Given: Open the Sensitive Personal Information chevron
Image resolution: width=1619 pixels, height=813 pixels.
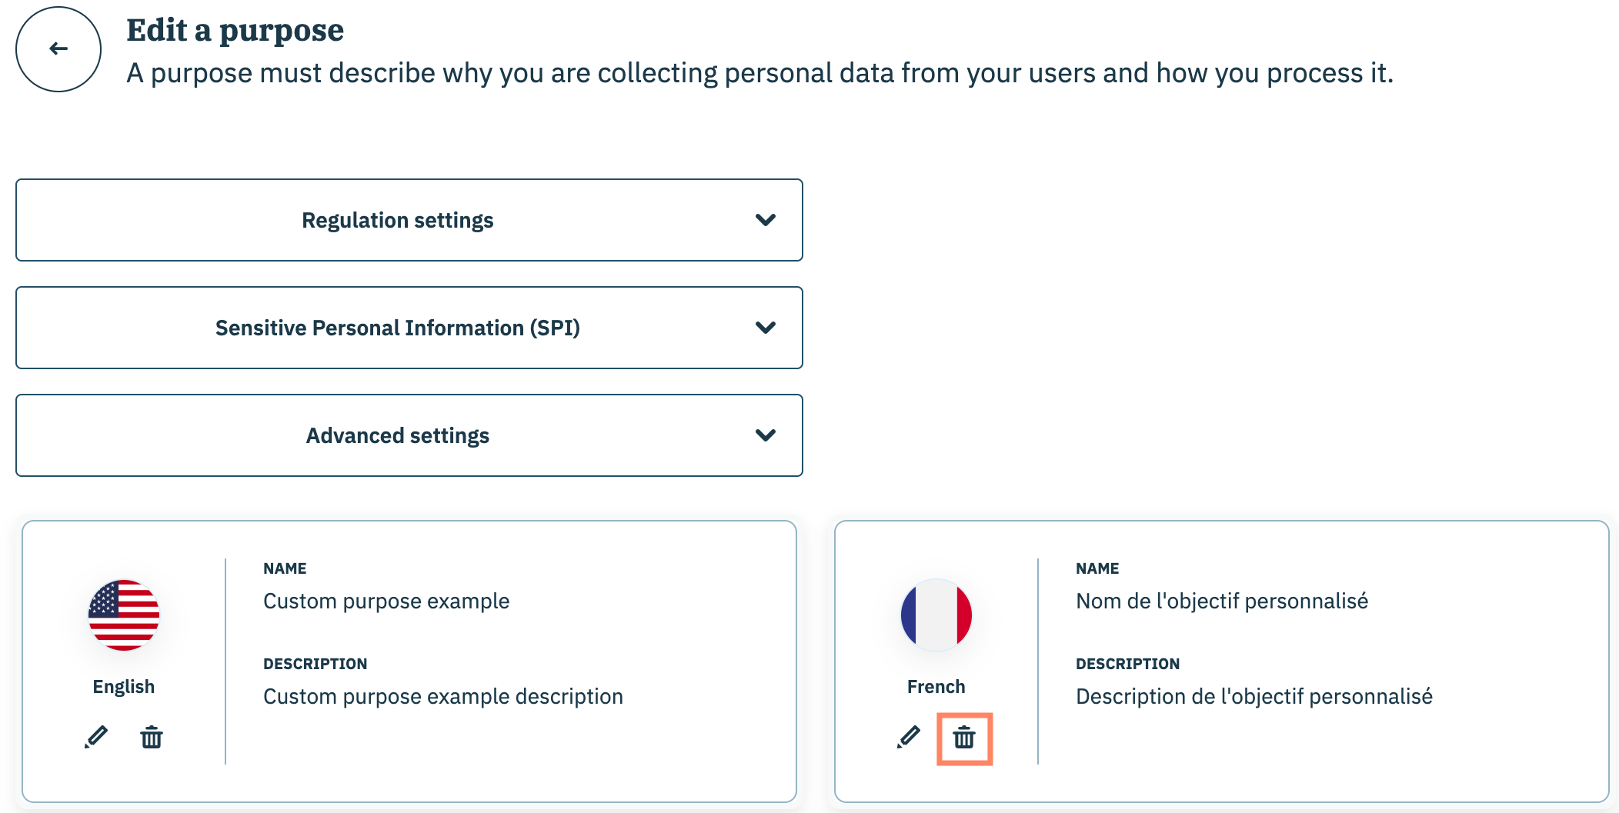Looking at the screenshot, I should click(x=766, y=328).
